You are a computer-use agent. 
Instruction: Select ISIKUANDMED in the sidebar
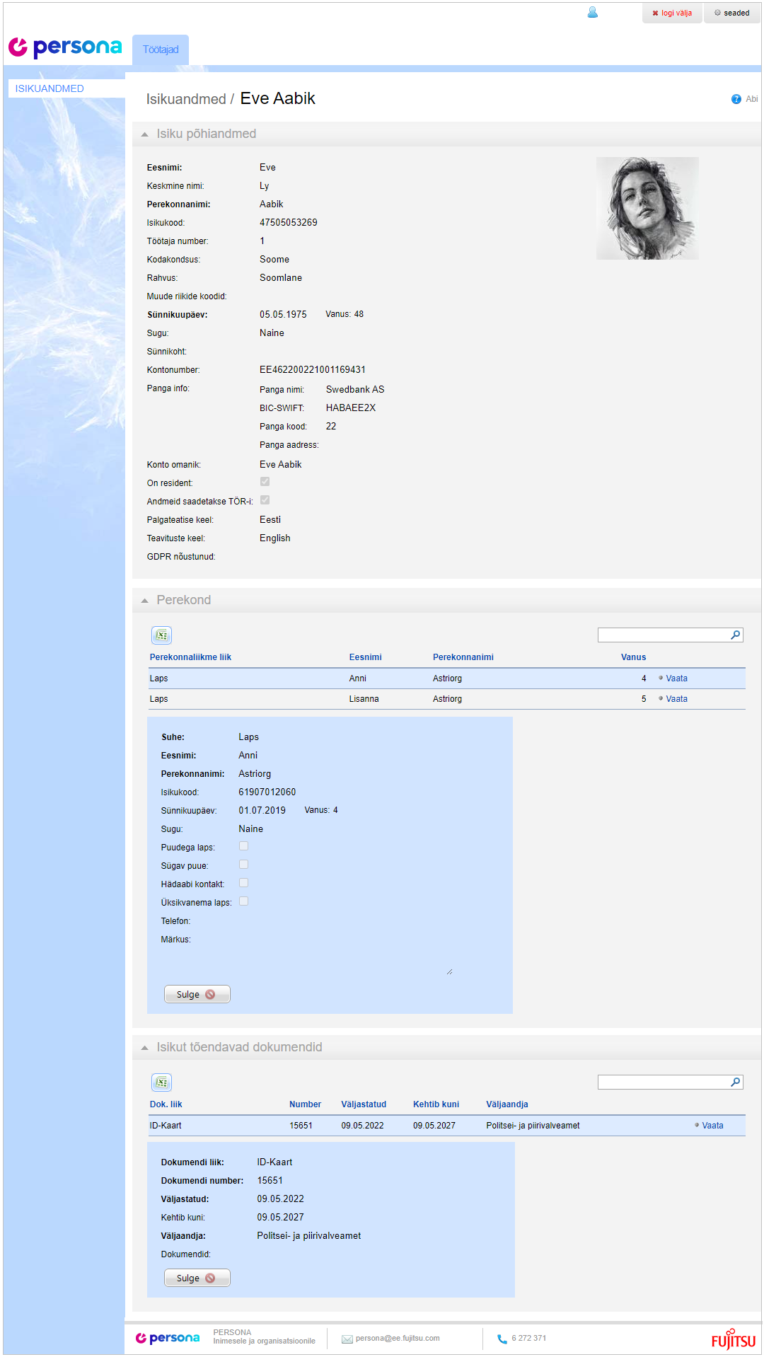(x=50, y=88)
